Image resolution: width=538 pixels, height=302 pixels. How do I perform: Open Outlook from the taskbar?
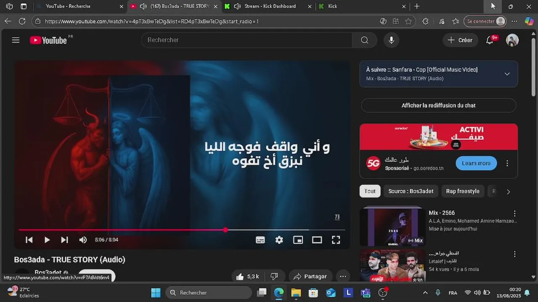click(x=331, y=293)
